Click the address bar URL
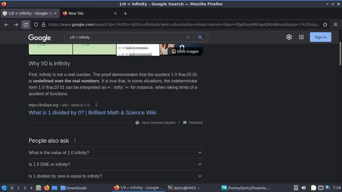 184,25
